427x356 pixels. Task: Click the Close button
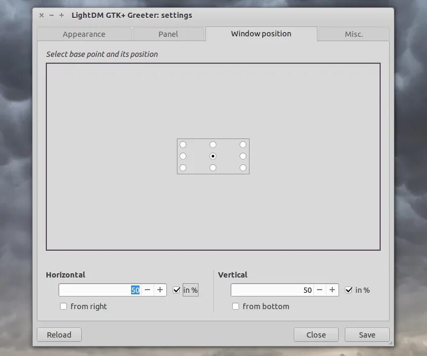(x=316, y=335)
